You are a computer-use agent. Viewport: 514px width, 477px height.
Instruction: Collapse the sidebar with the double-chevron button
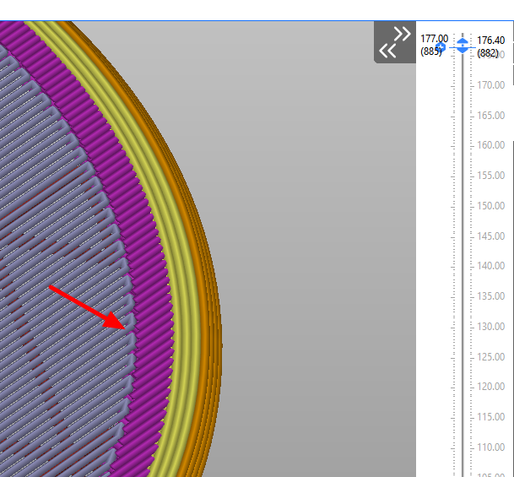pyautogui.click(x=395, y=42)
